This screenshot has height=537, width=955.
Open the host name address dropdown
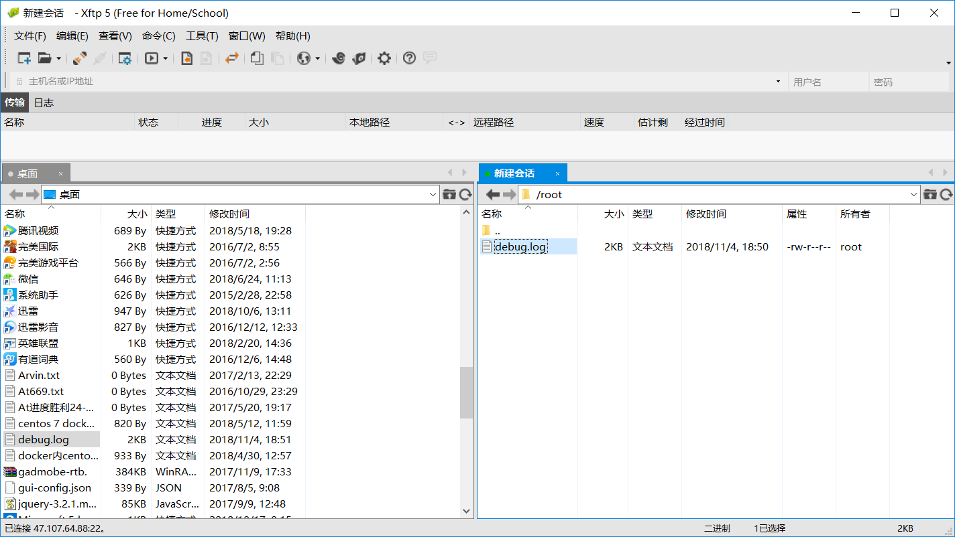777,81
